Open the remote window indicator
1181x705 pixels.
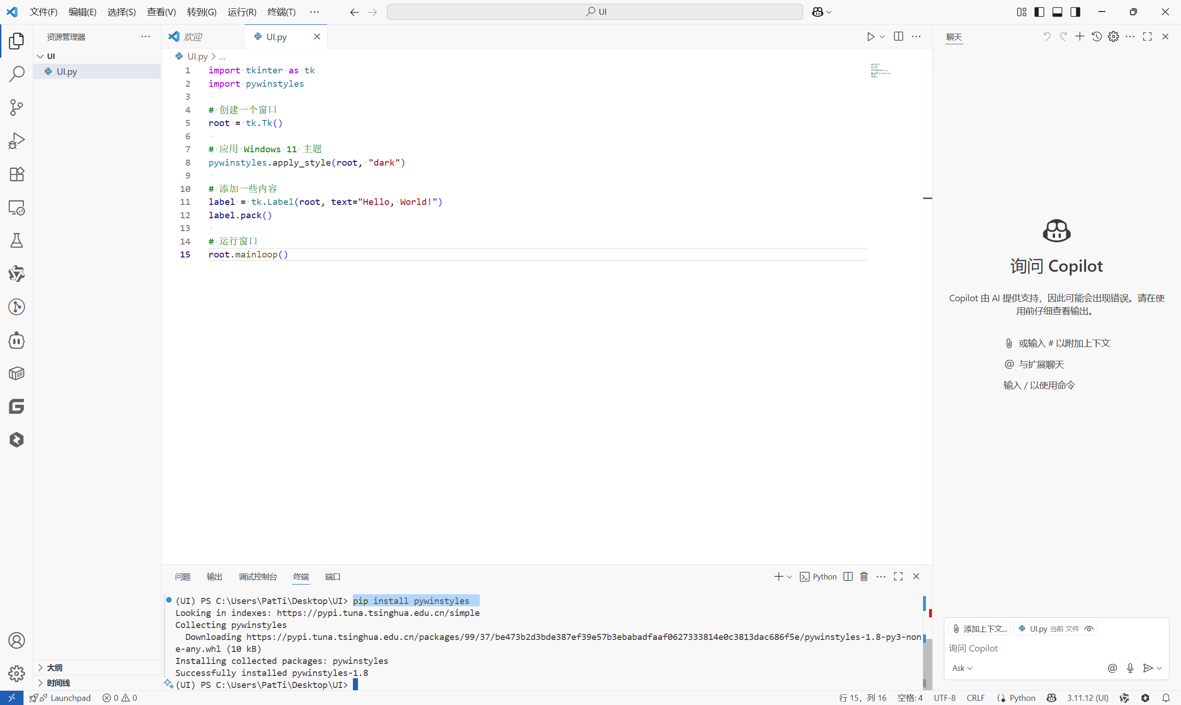click(12, 698)
